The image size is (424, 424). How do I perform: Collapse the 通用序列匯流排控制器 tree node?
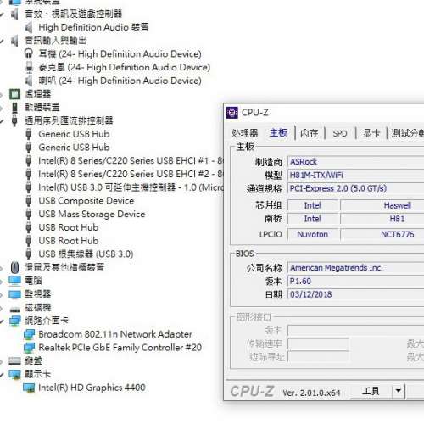click(x=2, y=121)
